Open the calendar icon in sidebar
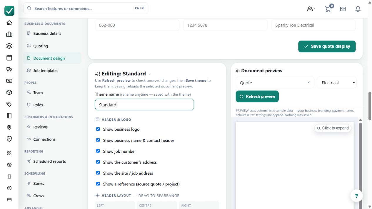Image resolution: width=372 pixels, height=209 pixels. (x=9, y=58)
